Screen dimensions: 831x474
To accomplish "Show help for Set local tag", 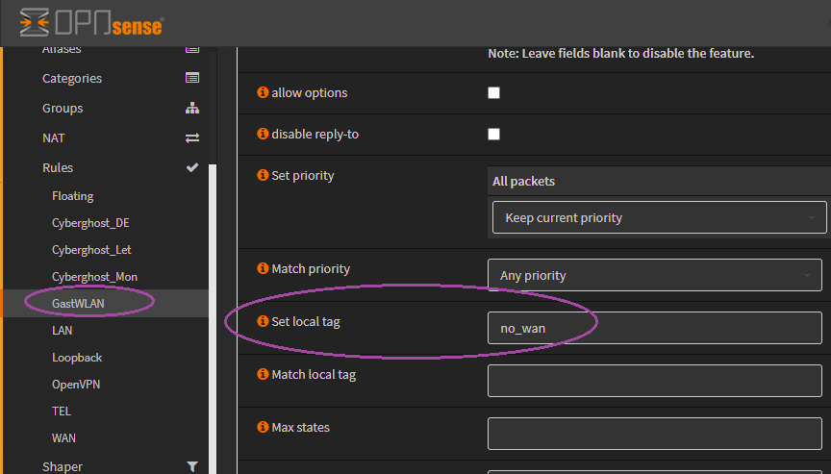I will [x=263, y=321].
